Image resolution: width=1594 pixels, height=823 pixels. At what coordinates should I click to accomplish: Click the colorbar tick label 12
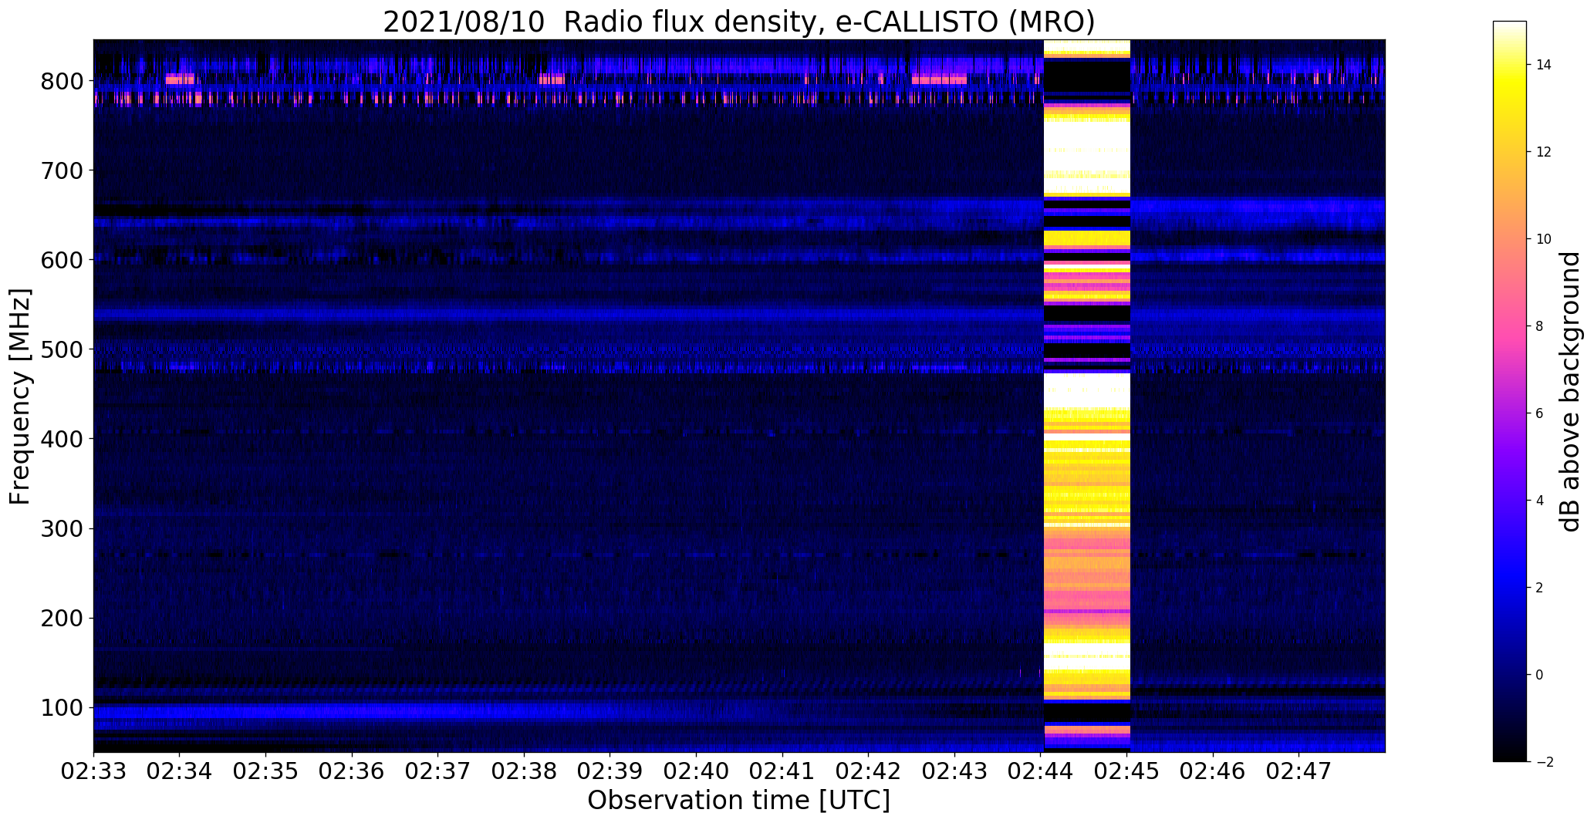1544,152
